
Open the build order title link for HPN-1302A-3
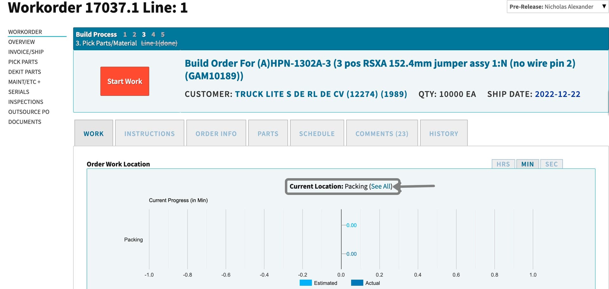(x=380, y=70)
